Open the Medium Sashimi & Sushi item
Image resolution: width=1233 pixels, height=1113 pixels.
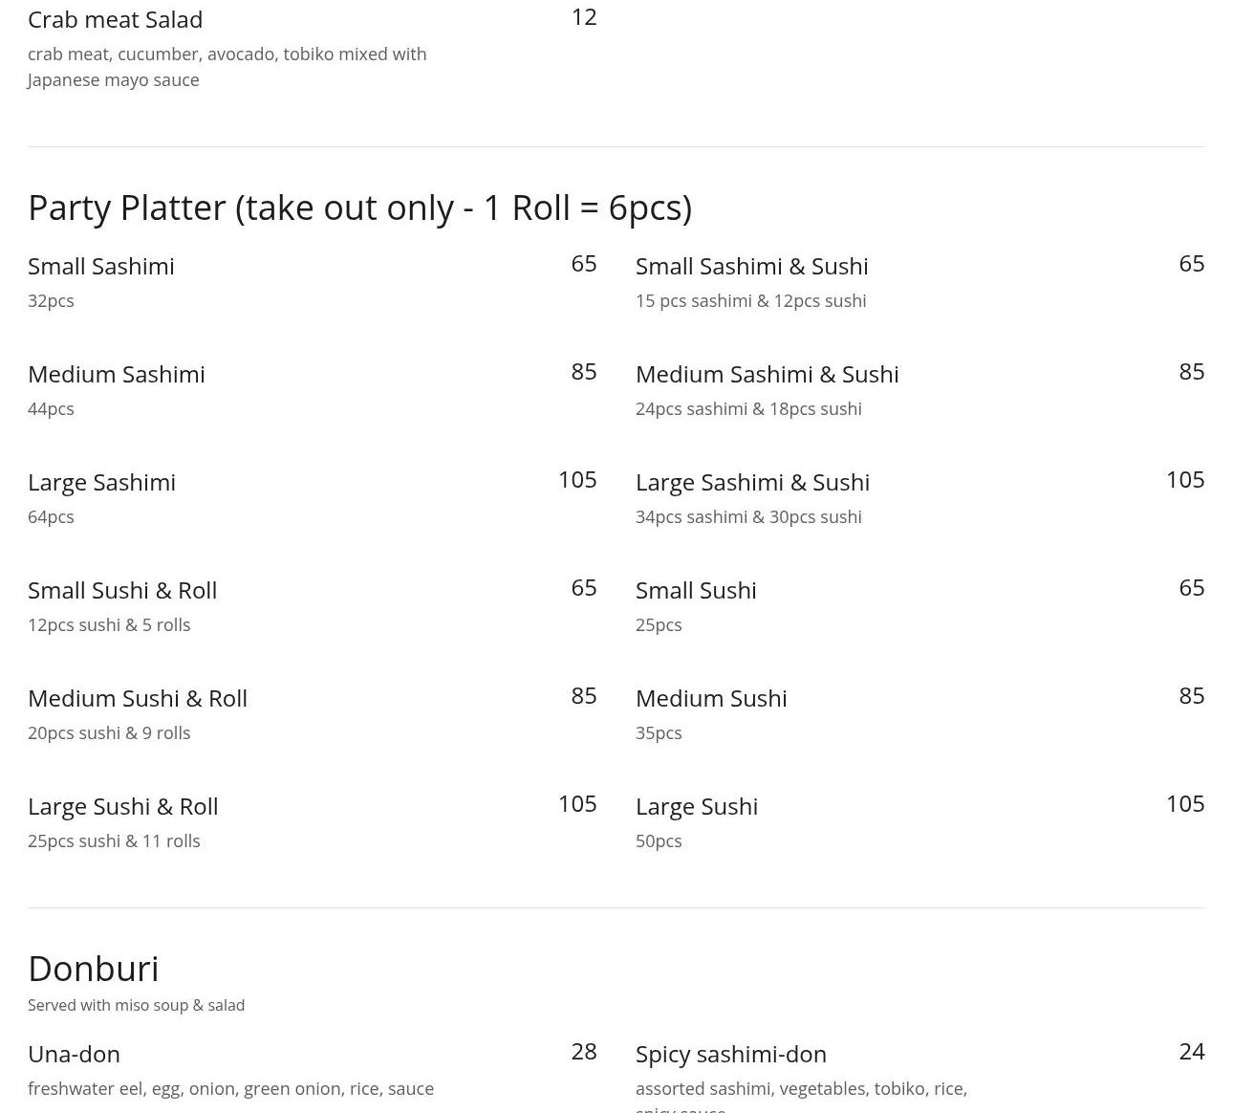click(x=768, y=375)
